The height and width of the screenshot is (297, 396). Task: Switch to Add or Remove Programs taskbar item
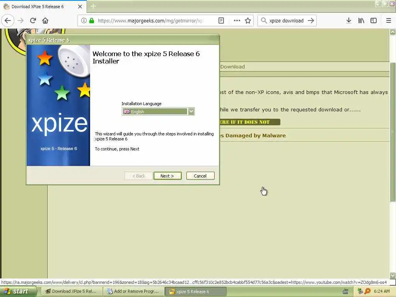[x=134, y=292]
